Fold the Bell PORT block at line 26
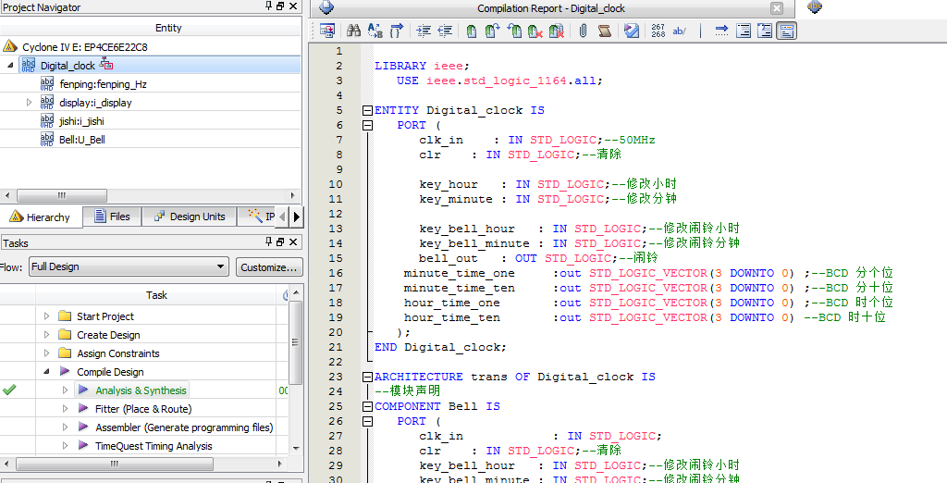Screen dimensions: 947x483 [x=367, y=421]
